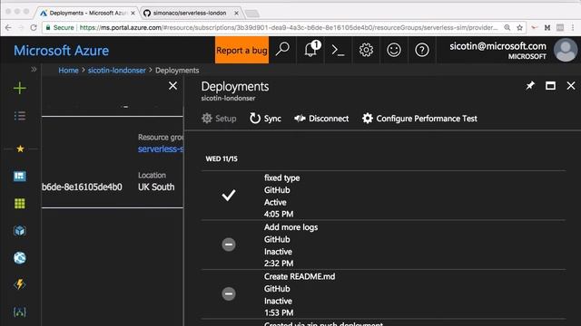
Task: Open App Services globe icon
Action: pyautogui.click(x=20, y=257)
